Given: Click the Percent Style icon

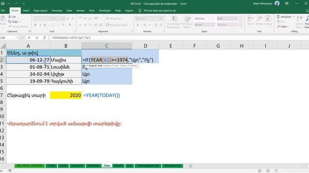Looking at the screenshot, I should point(145,25).
